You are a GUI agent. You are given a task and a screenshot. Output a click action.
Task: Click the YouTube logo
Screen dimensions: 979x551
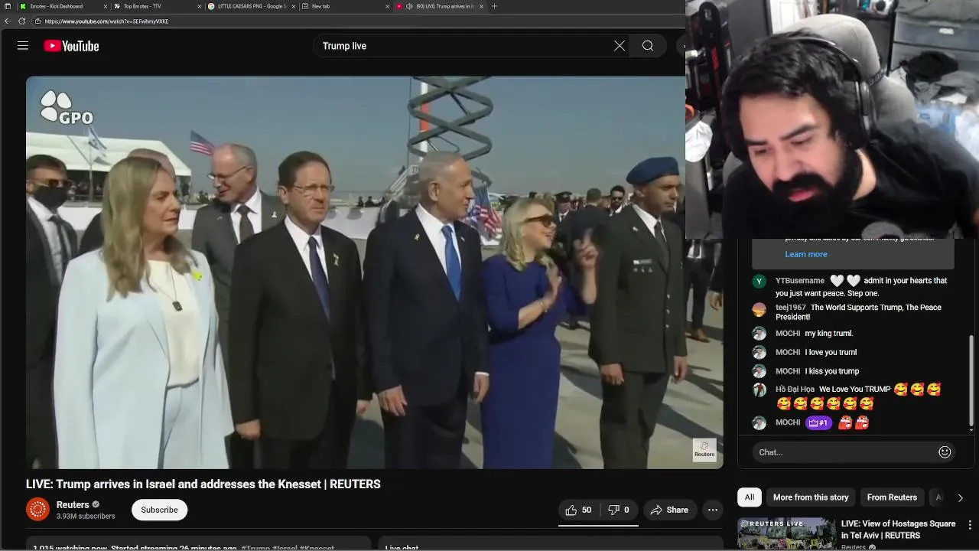(71, 46)
